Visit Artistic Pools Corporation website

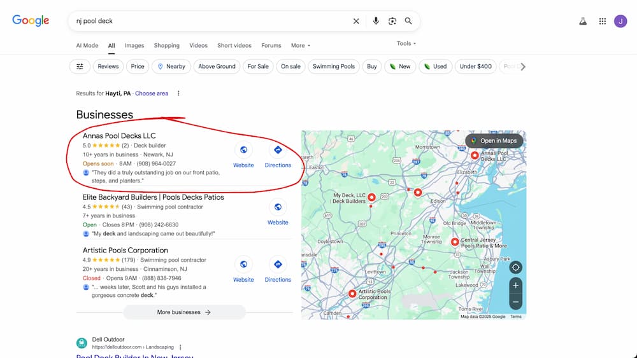243,269
